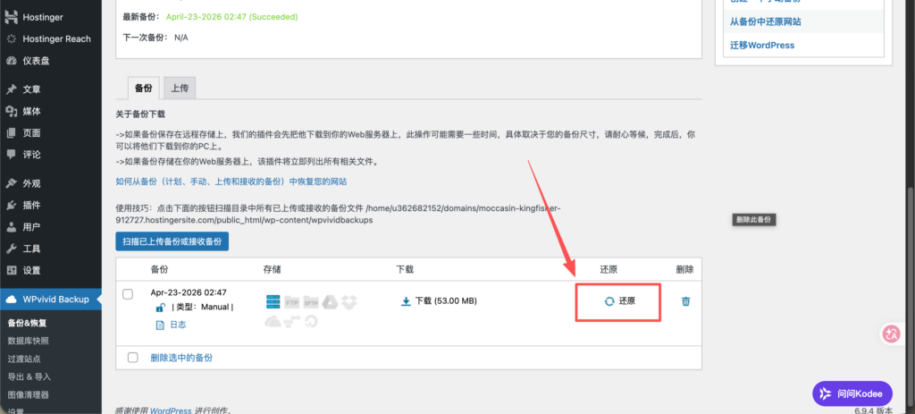915x414 pixels.
Task: Click the localhost server storage icon
Action: coord(273,302)
